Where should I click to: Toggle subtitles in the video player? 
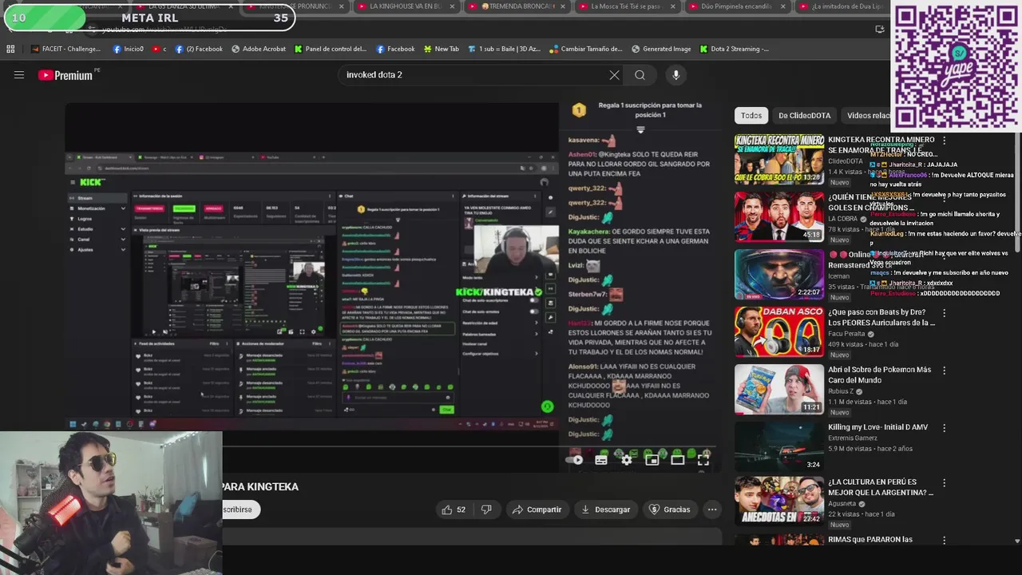[601, 459]
